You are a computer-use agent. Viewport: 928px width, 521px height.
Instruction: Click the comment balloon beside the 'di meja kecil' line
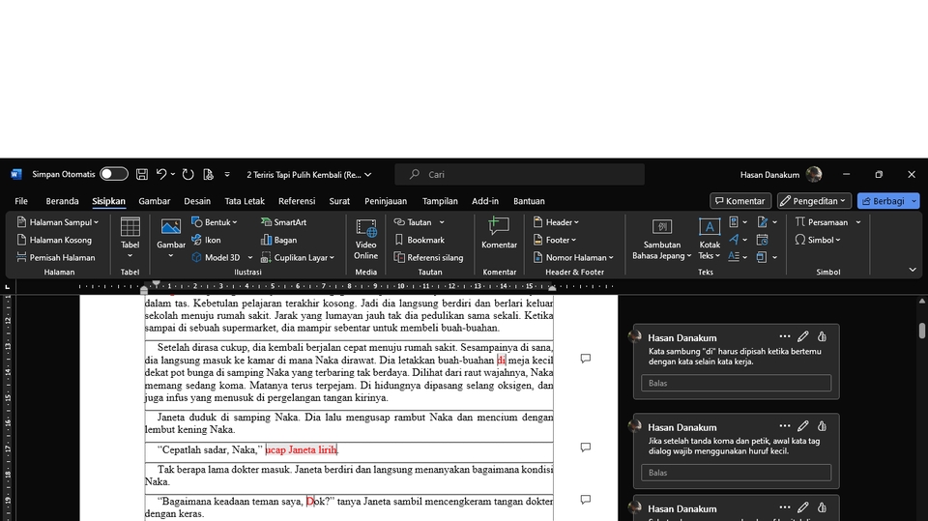tap(586, 359)
